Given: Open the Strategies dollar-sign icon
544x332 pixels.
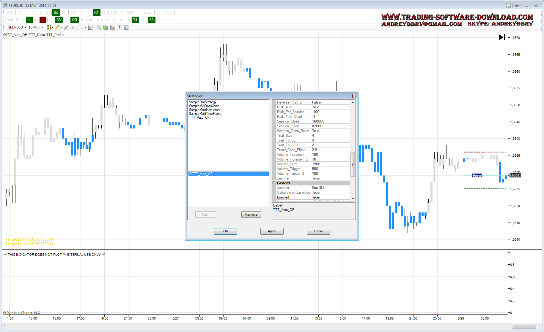Looking at the screenshot, I should (x=120, y=27).
